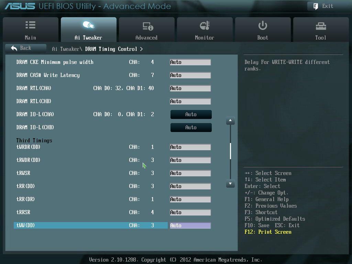Click the Tool printer-like icon

321,26
